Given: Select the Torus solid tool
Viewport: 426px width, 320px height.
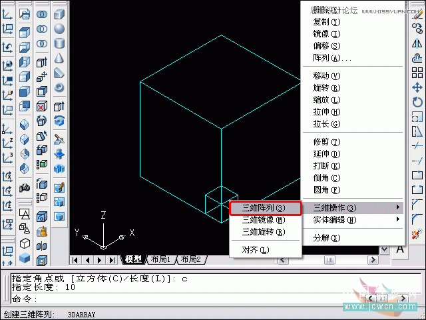Looking at the screenshot, I should tap(59, 87).
